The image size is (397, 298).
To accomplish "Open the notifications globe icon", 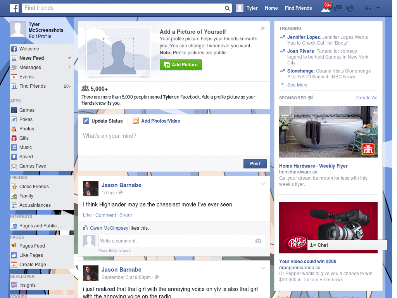I will tap(350, 9).
